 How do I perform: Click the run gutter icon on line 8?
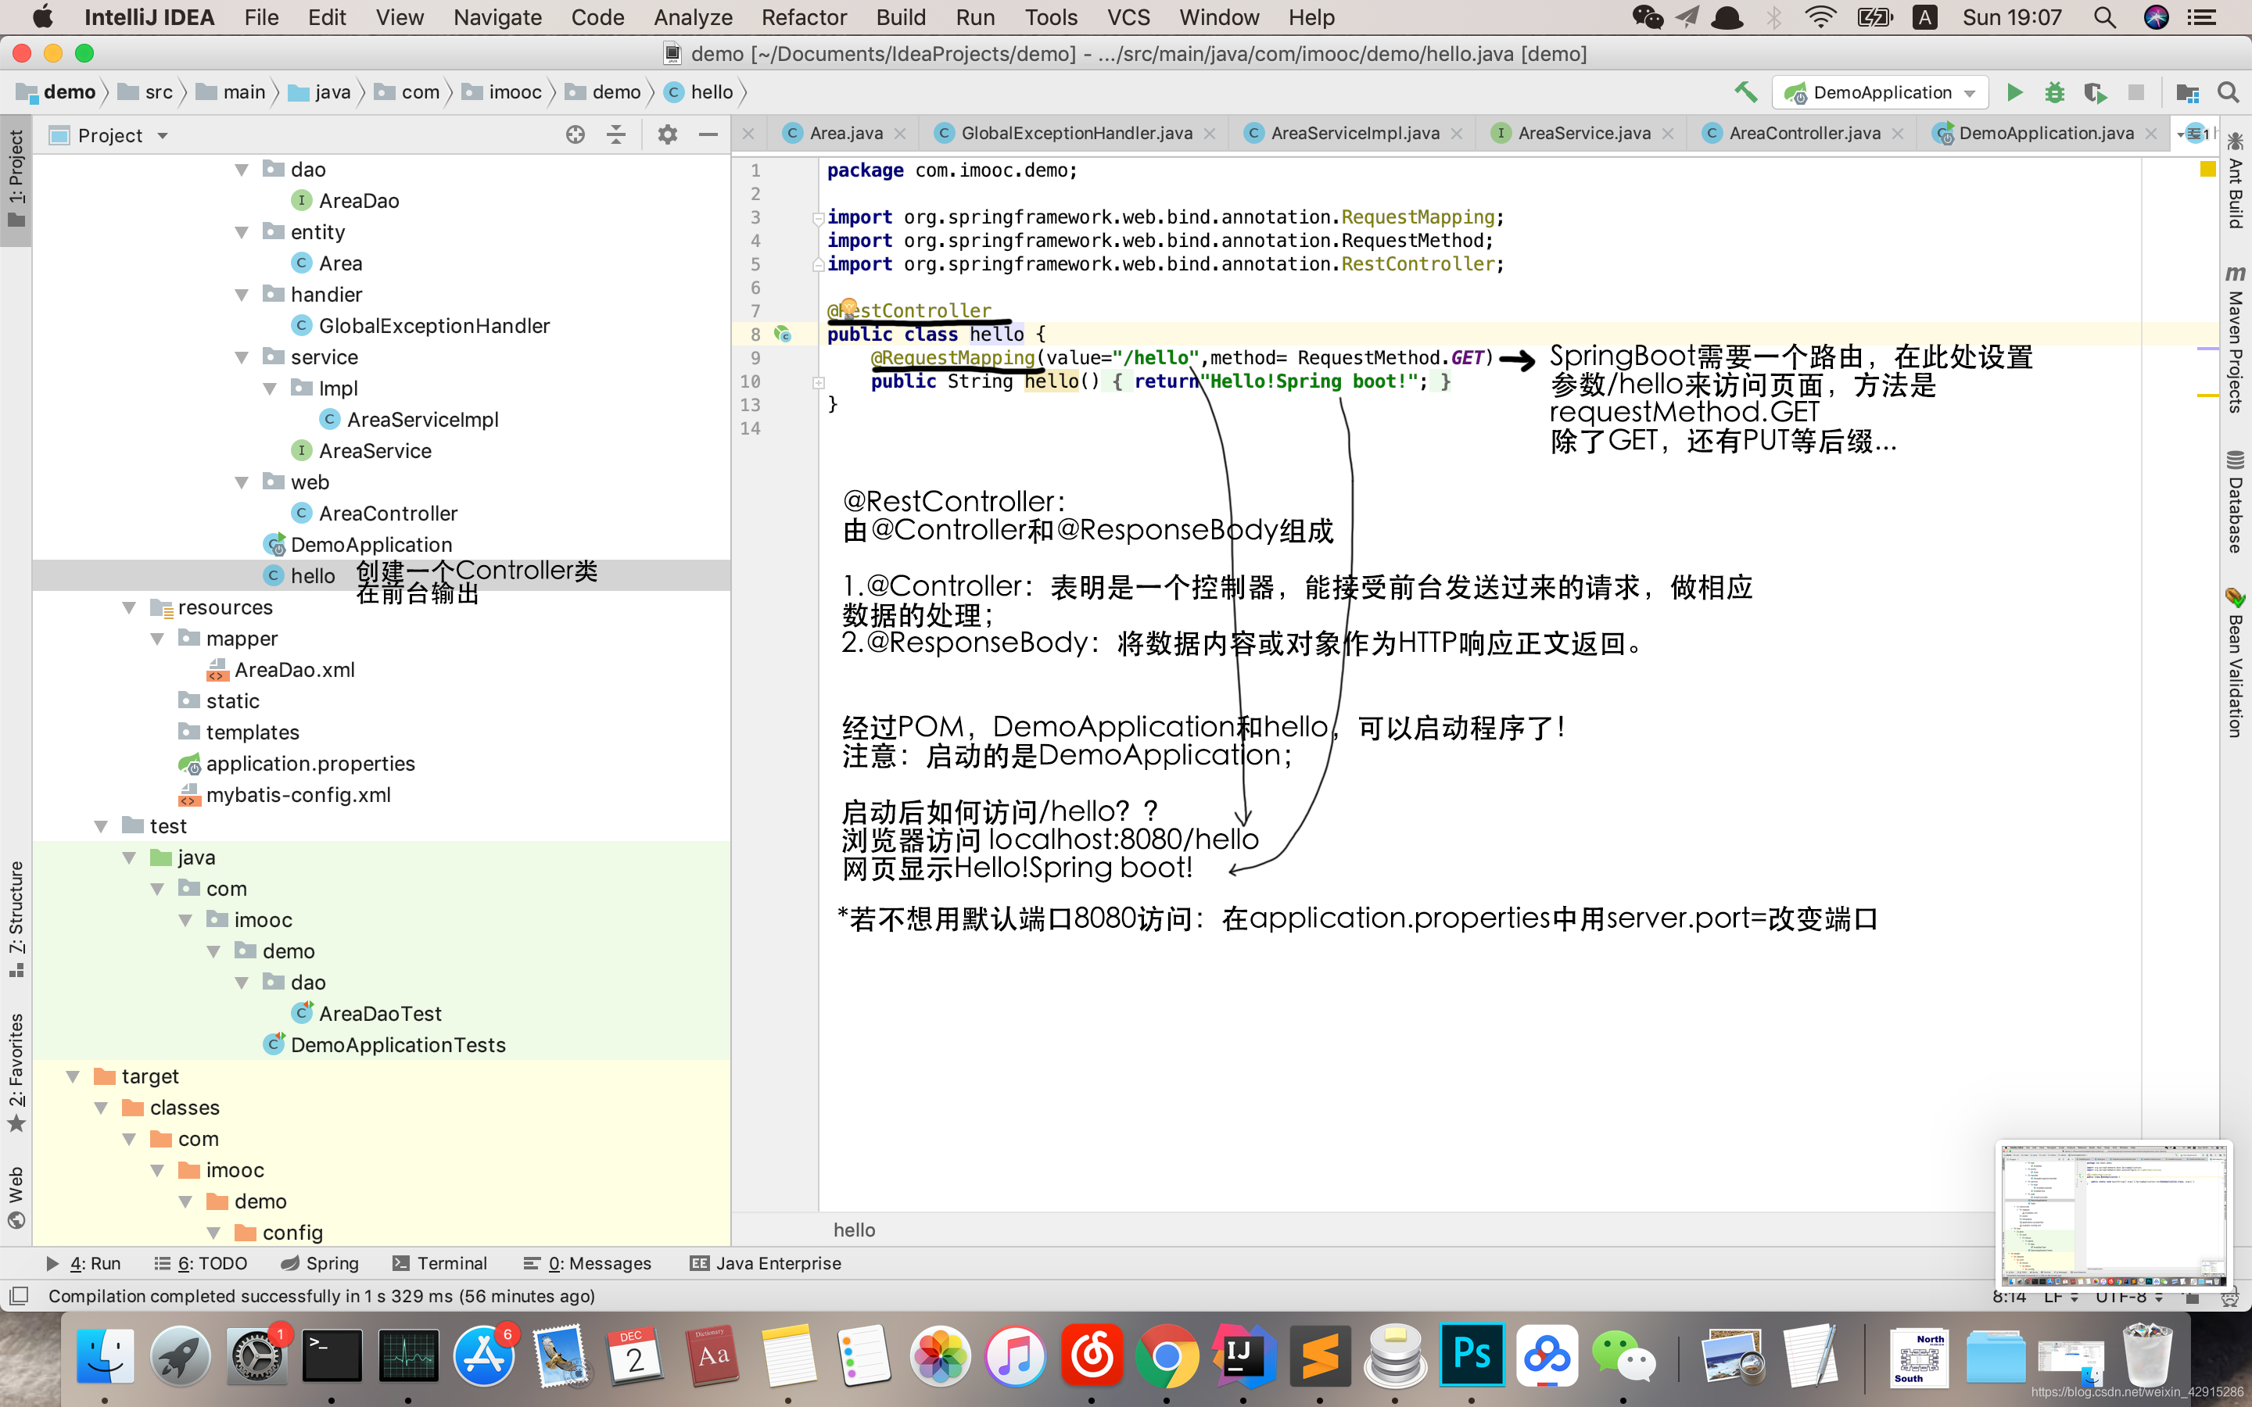[783, 333]
